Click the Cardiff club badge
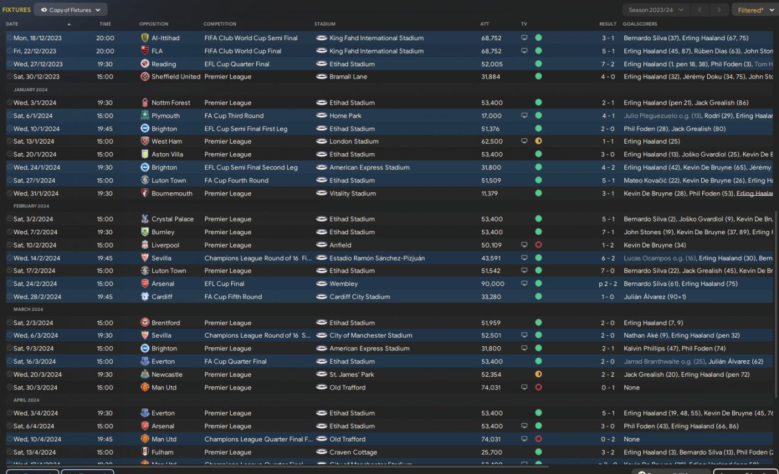Screen dimensions: 779x474 click(x=145, y=297)
